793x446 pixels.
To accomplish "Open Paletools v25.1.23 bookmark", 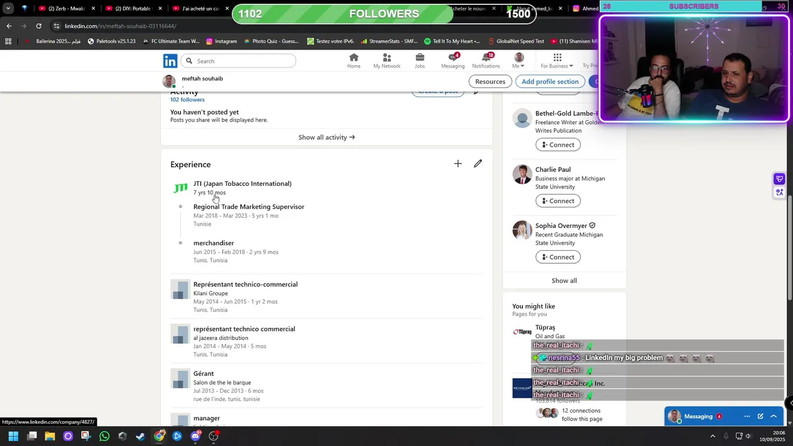I will [112, 42].
